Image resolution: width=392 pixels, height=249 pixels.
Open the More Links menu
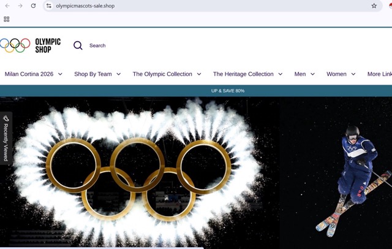(x=380, y=74)
